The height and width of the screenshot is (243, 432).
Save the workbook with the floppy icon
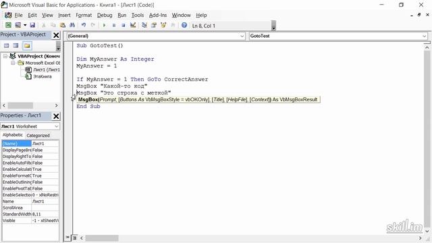32,26
